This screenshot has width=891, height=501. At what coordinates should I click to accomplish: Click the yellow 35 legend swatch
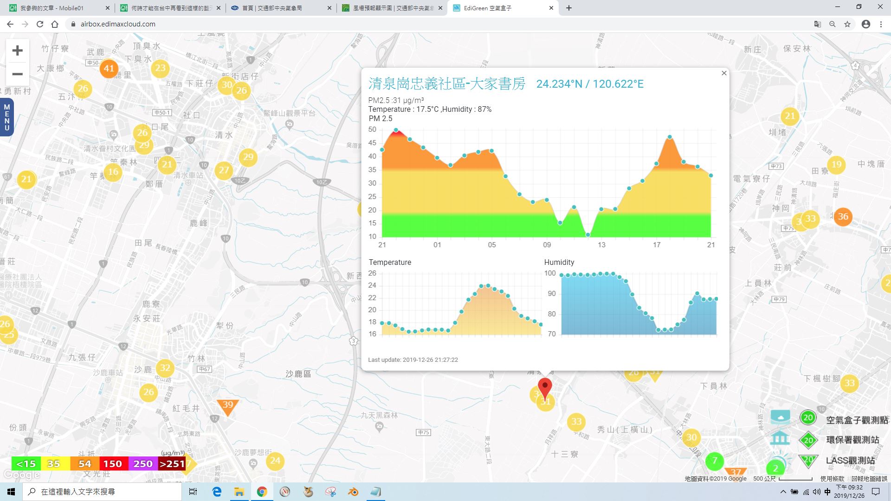[55, 464]
